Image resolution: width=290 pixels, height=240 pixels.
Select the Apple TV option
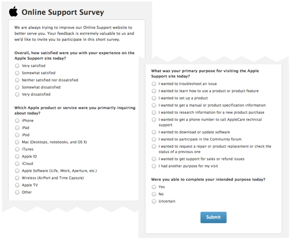[17, 185]
